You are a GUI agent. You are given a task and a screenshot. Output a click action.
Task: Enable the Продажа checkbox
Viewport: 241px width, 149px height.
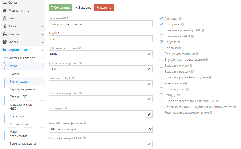(x=162, y=48)
